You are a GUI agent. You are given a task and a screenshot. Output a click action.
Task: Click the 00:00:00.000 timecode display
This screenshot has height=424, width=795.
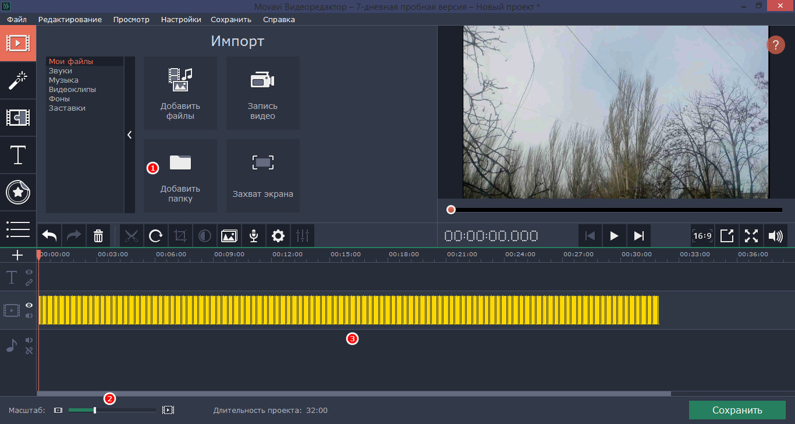pyautogui.click(x=491, y=236)
